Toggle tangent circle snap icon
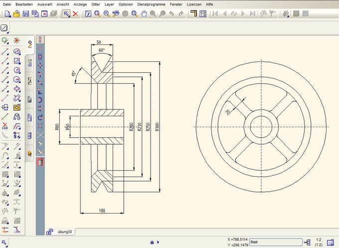Image resolution: width=339 pixels, height=248 pixels. click(40, 117)
